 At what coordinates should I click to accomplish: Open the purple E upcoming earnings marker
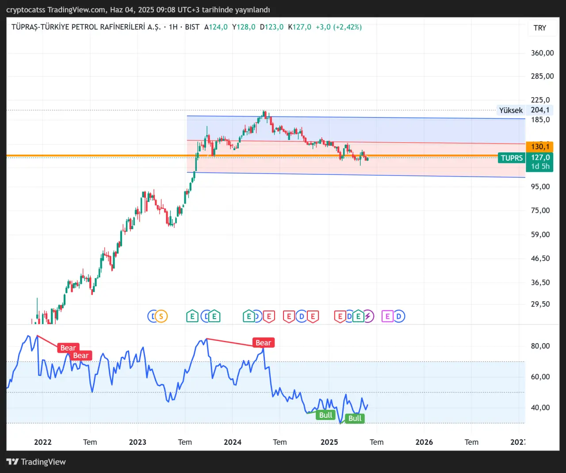[x=388, y=316]
